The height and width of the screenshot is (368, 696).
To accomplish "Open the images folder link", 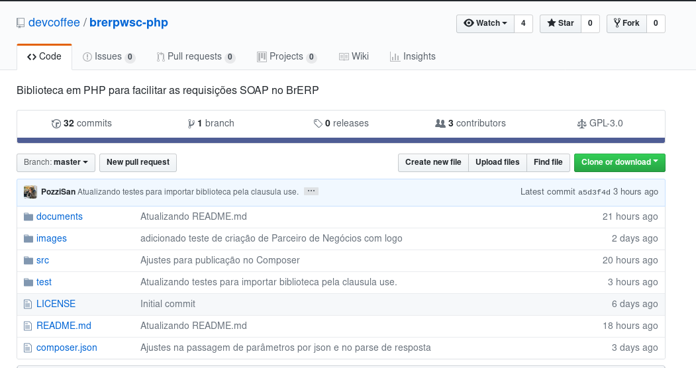I will click(52, 238).
